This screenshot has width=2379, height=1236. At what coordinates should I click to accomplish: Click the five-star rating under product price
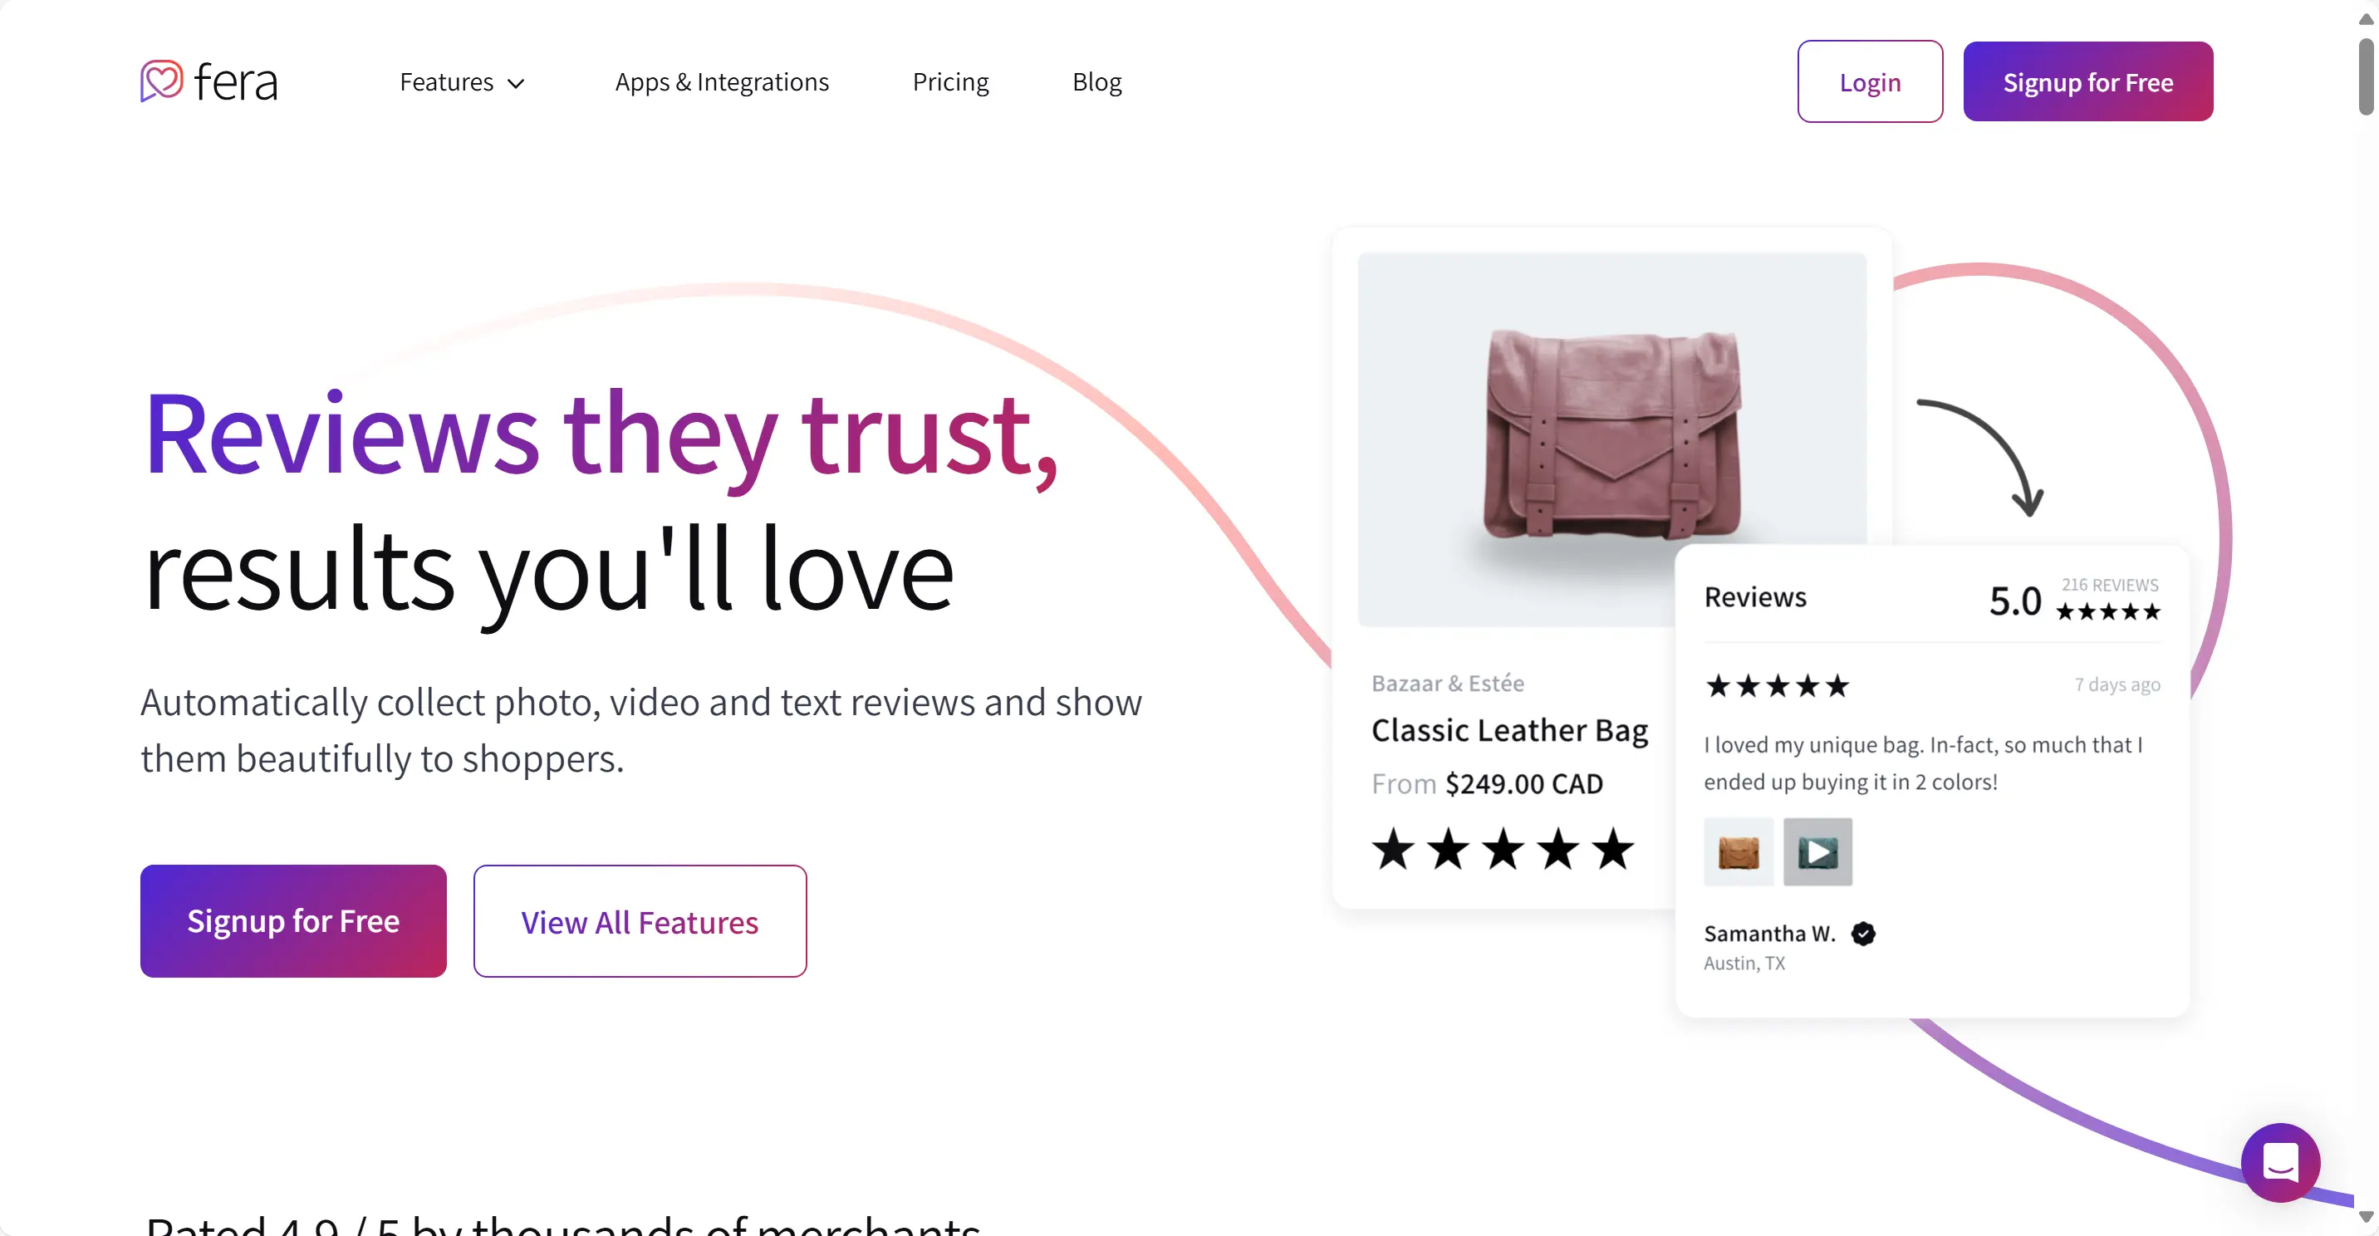coord(1503,849)
